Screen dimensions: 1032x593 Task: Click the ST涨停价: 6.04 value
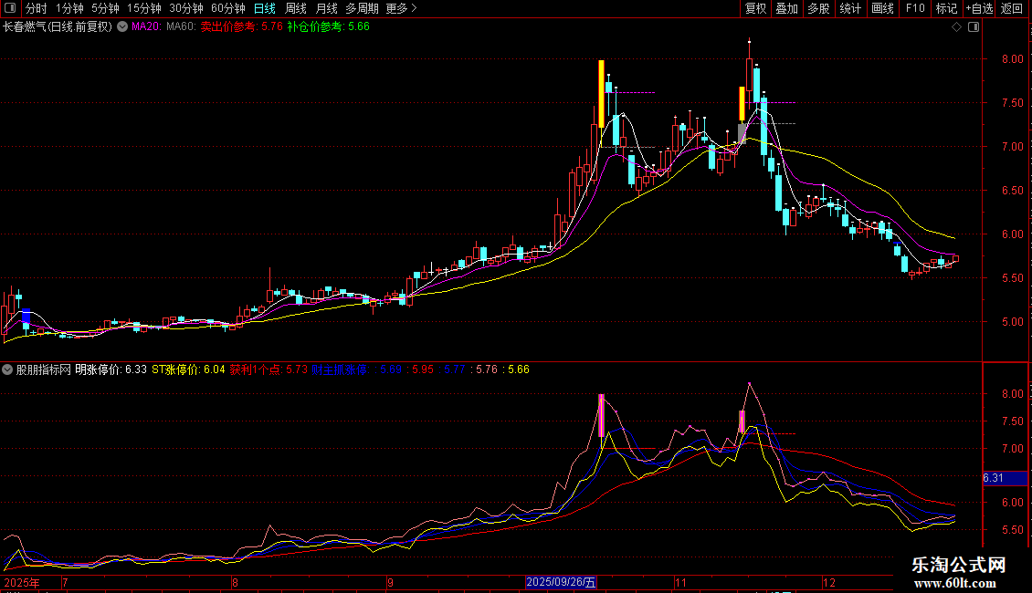(x=188, y=369)
